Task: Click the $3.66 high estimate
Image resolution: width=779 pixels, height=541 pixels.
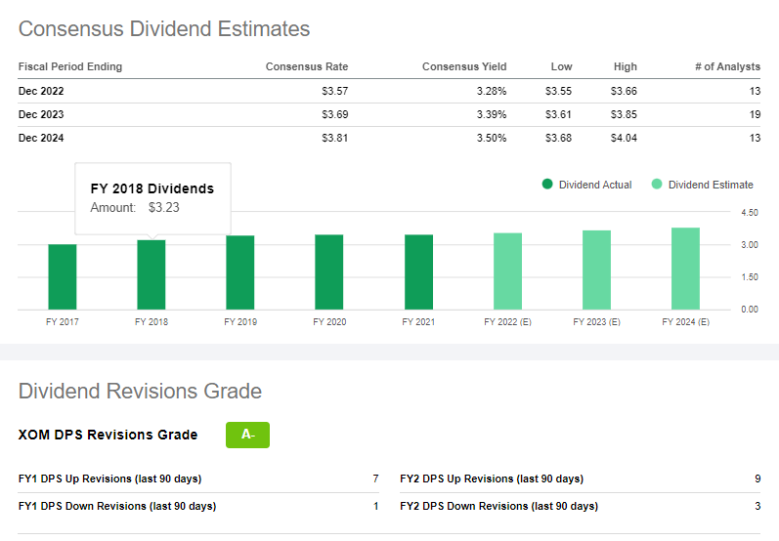Action: pyautogui.click(x=624, y=91)
